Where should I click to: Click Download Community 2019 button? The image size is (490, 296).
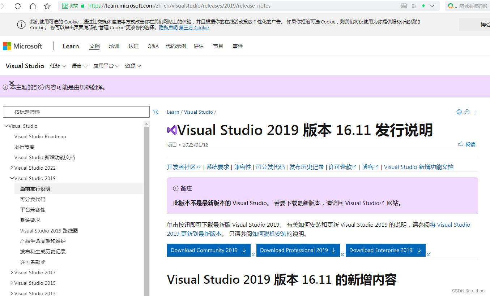tap(209, 250)
